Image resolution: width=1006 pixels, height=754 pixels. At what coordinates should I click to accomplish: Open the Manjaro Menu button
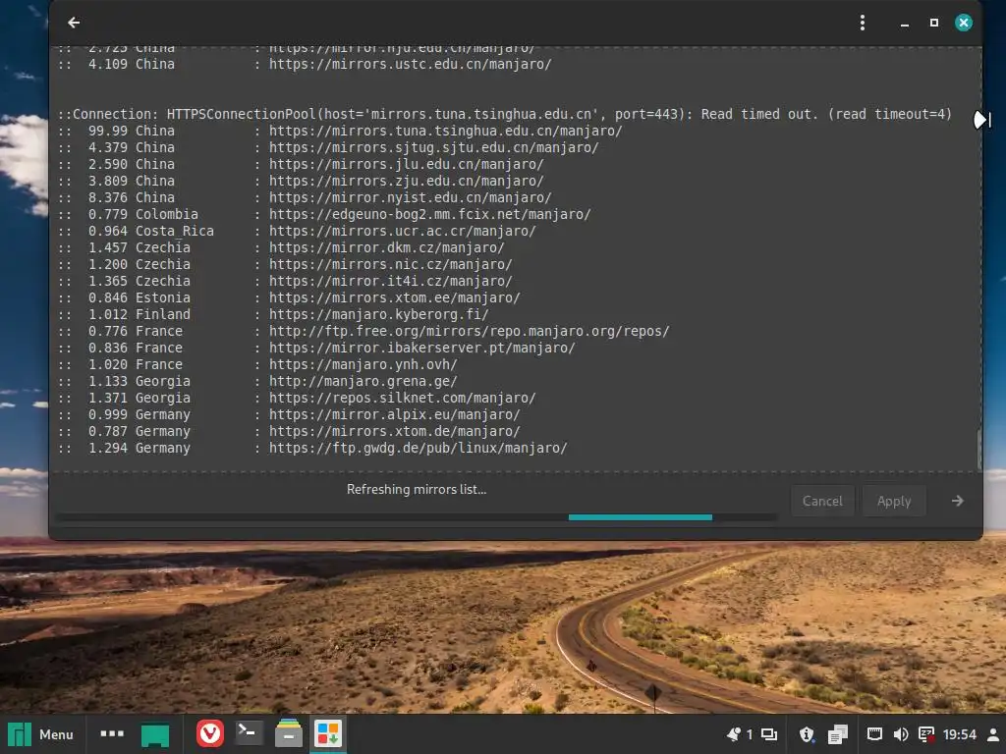click(x=41, y=734)
